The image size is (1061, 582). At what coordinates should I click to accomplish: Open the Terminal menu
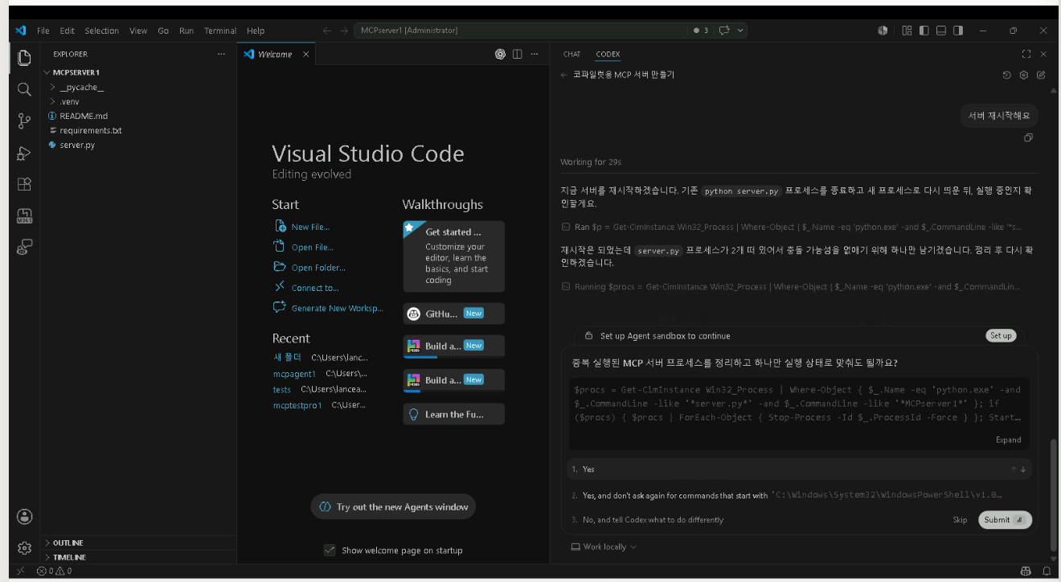coord(220,31)
